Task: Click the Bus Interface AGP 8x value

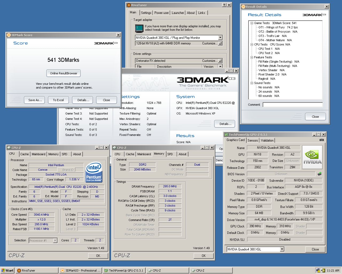Action: click(304, 187)
